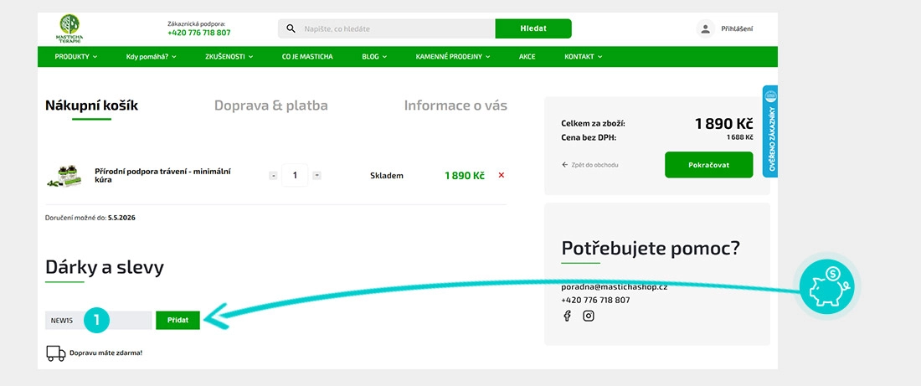The height and width of the screenshot is (386, 921).
Task: Open the Masticha Terapie logo homepage
Action: coord(69,28)
